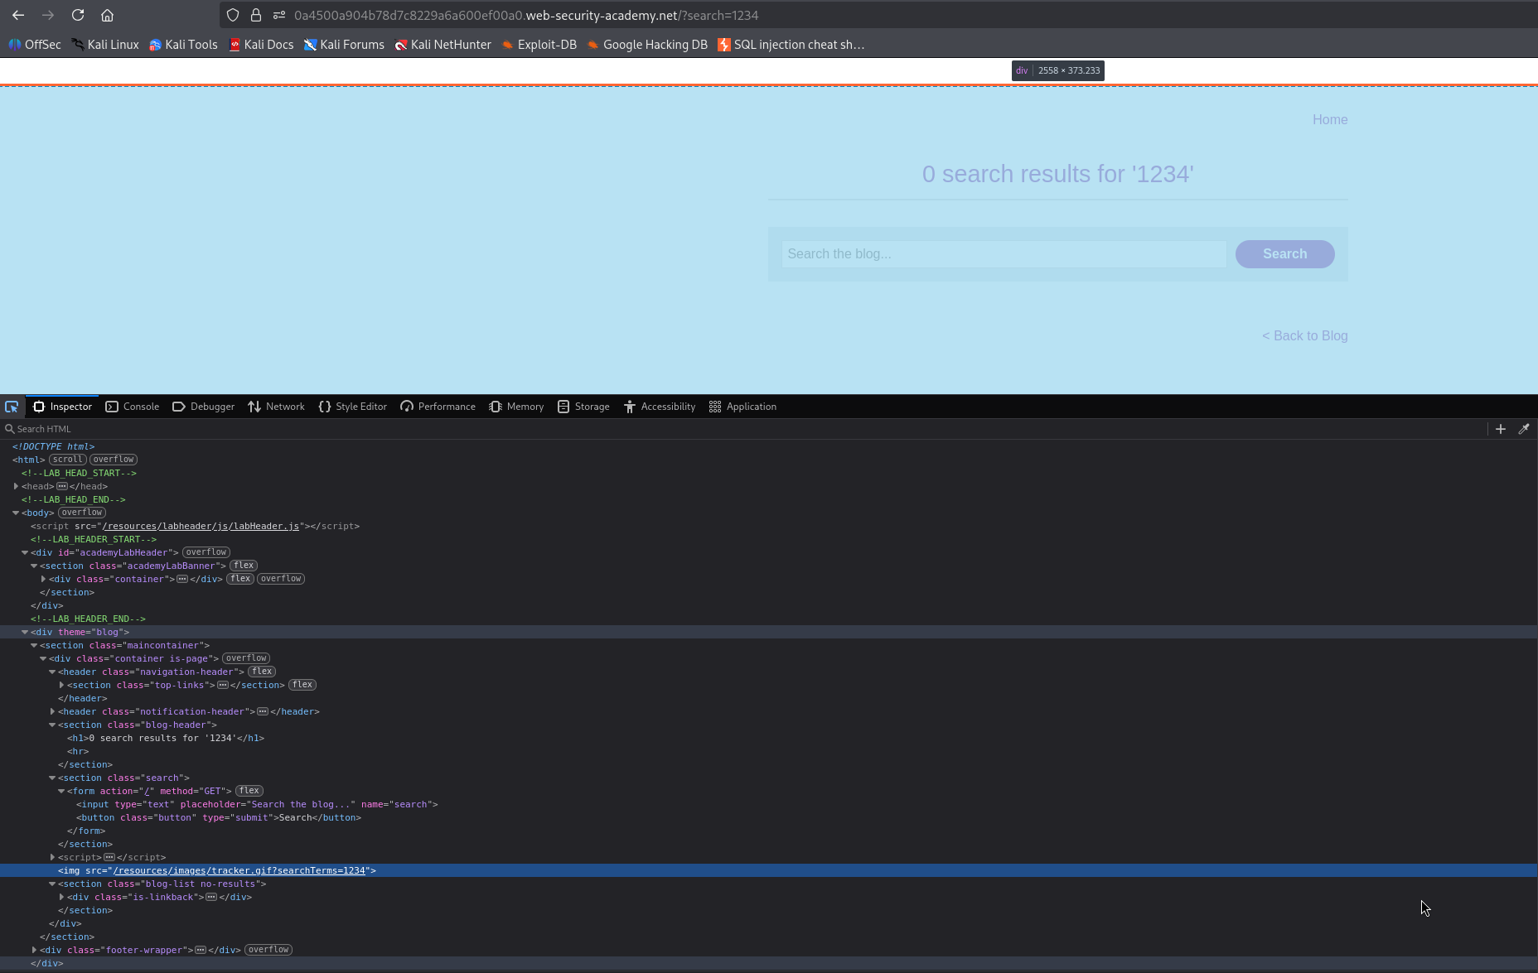Open SQL injection cheat sheet bookmark
The image size is (1538, 973).
[791, 45]
